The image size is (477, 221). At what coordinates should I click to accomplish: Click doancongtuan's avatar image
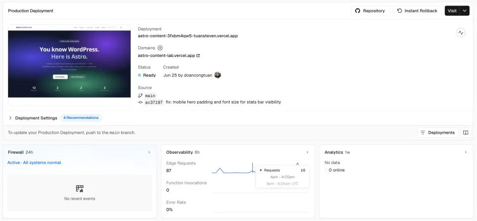pyautogui.click(x=218, y=75)
